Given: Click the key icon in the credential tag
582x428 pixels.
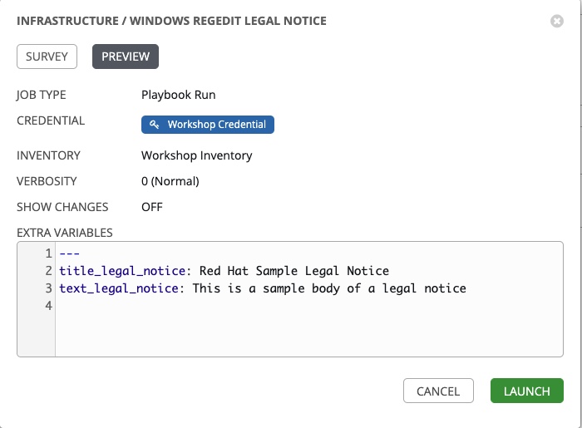Looking at the screenshot, I should [x=154, y=125].
